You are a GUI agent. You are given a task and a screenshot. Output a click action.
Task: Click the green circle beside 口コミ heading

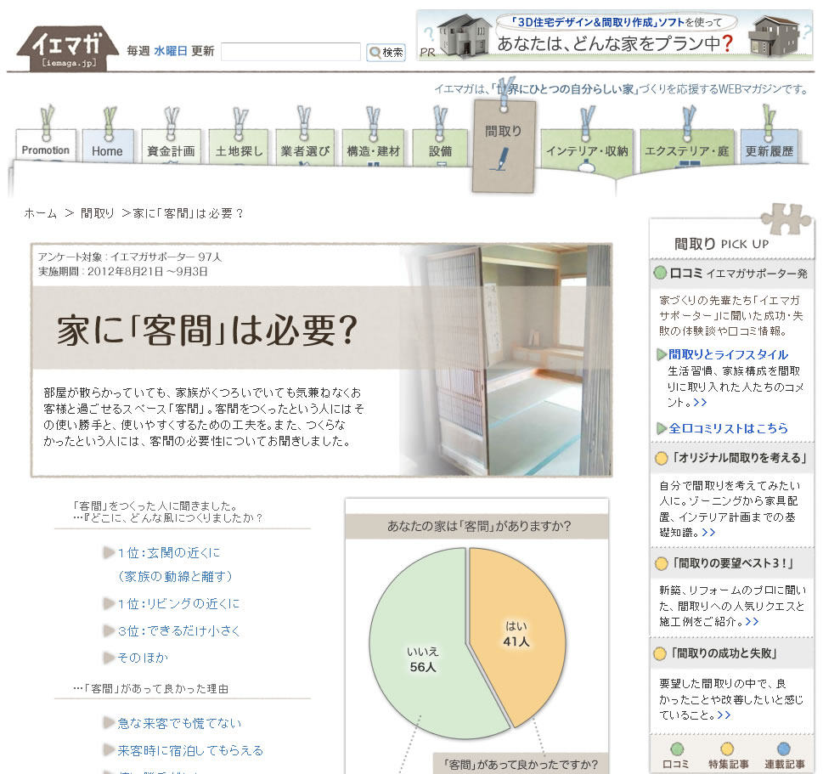660,273
